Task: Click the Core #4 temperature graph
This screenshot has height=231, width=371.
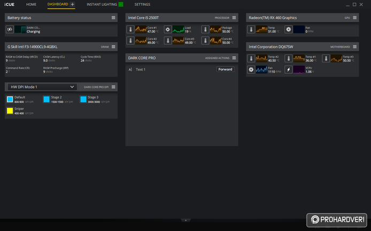Action: [215, 41]
